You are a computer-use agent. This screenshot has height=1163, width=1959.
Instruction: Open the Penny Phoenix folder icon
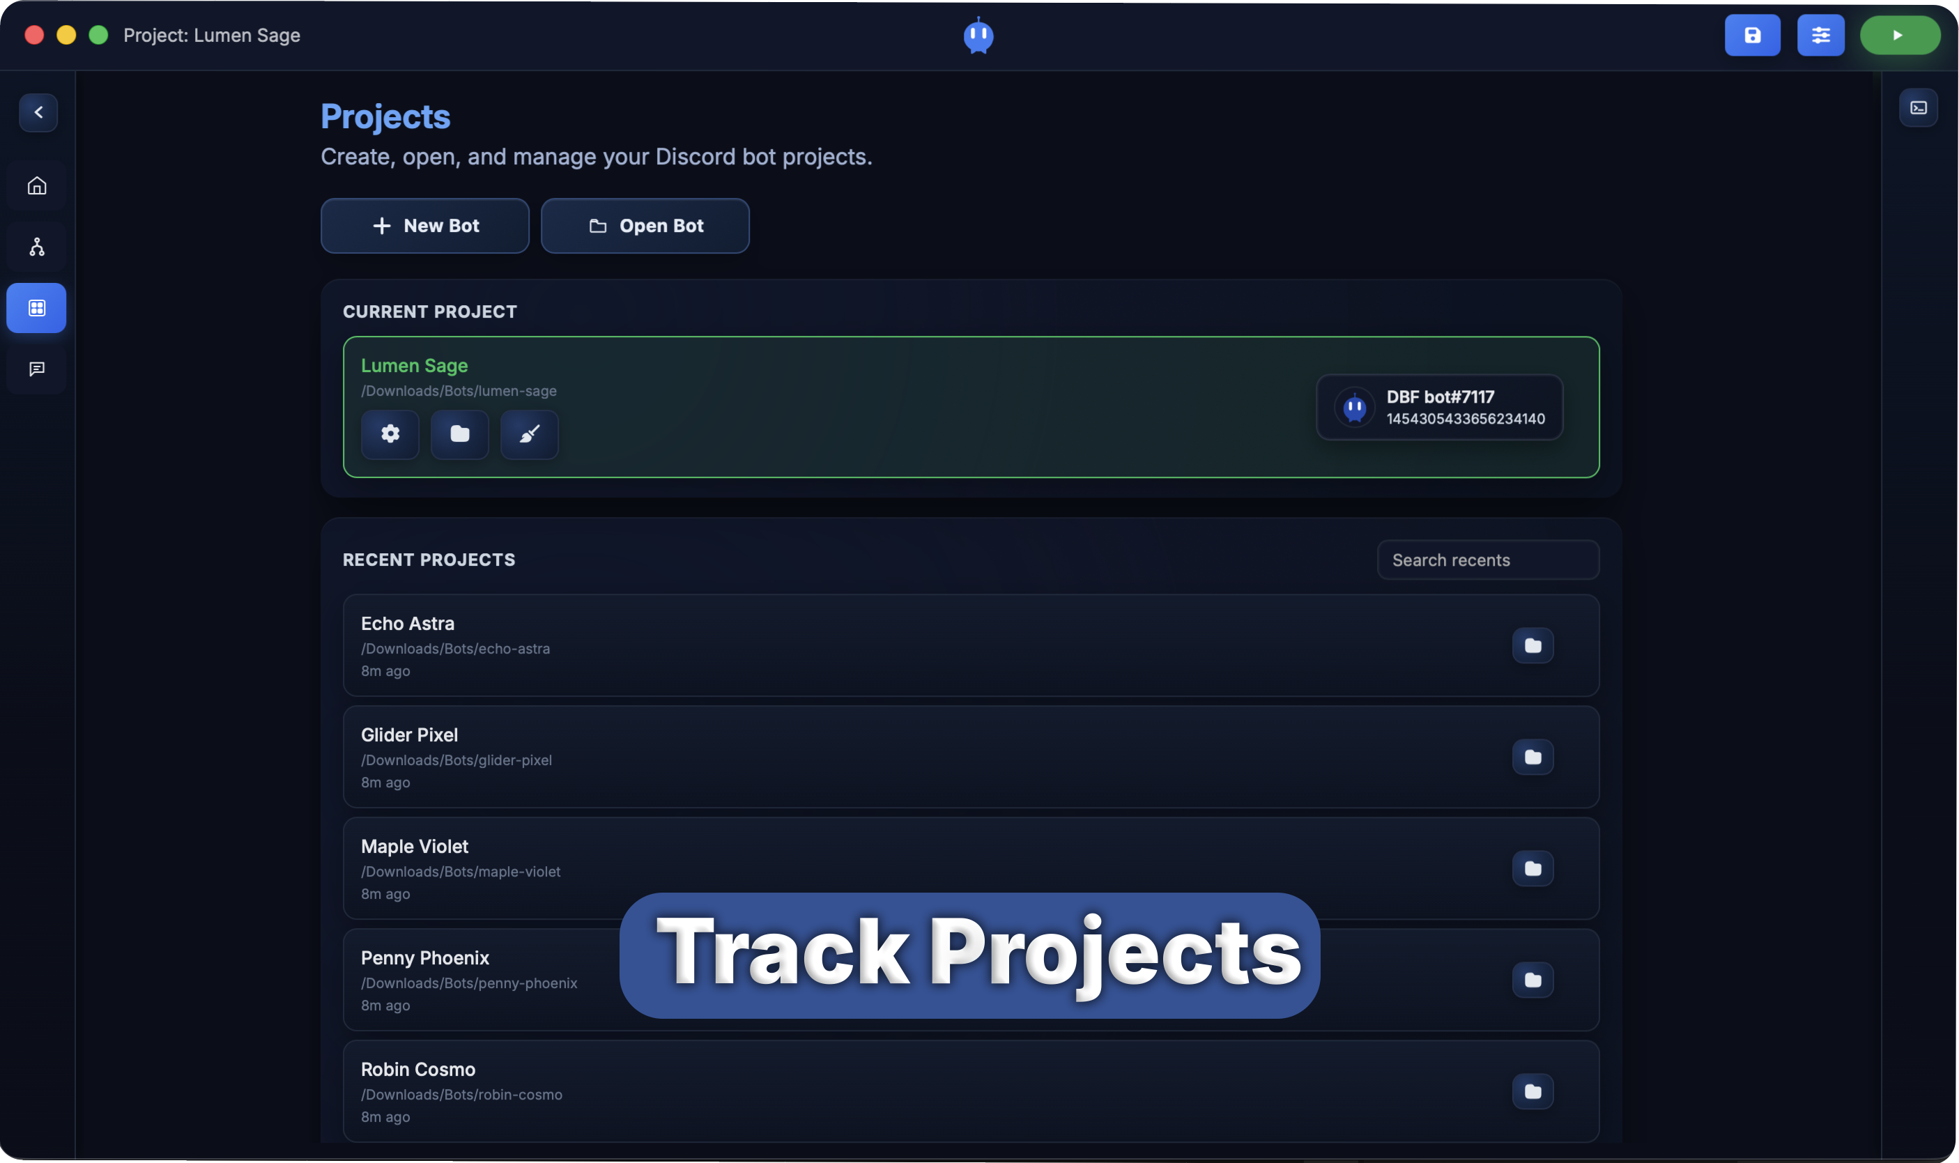1532,980
